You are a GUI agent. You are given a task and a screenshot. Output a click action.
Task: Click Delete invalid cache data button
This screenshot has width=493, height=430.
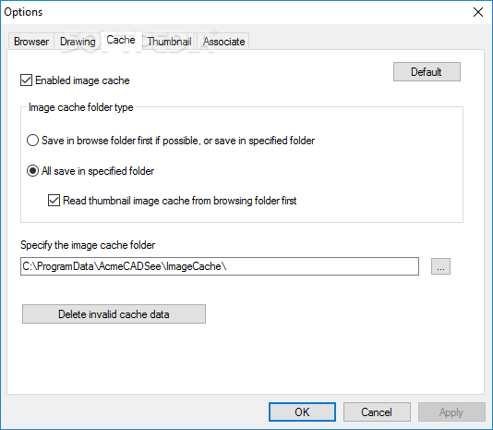(114, 314)
